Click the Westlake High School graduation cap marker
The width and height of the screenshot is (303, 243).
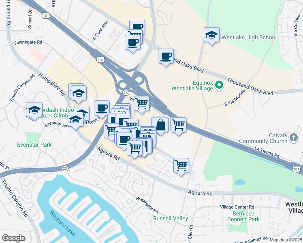[211, 36]
